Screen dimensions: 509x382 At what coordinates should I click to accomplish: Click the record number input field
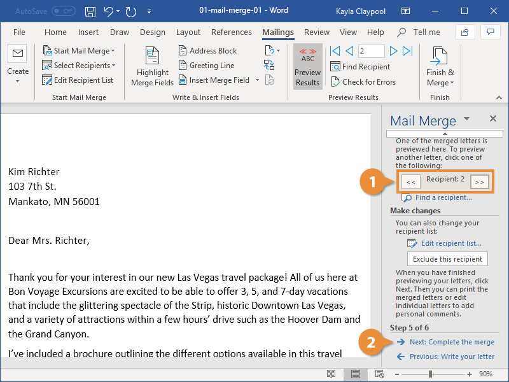tap(371, 51)
